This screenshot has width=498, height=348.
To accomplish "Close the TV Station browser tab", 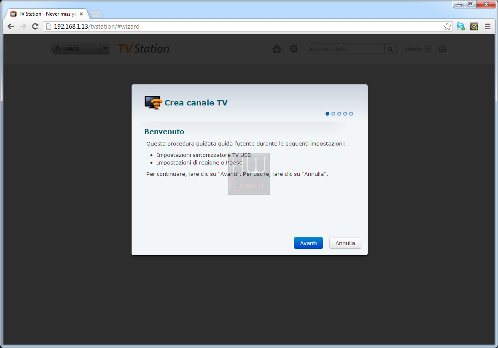I will point(81,14).
